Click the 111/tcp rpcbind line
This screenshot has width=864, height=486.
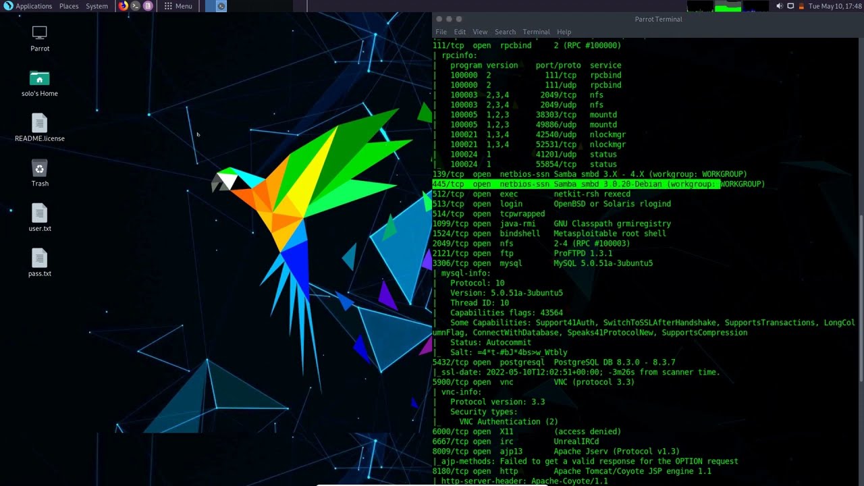click(526, 45)
